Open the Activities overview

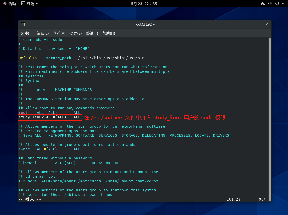pyautogui.click(x=9, y=4)
